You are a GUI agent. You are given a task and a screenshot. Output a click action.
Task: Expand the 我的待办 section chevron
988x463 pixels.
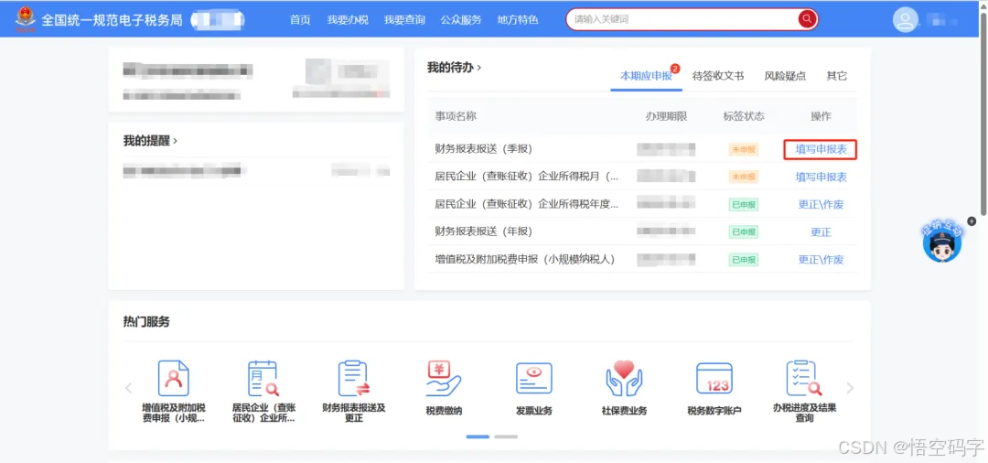[478, 68]
